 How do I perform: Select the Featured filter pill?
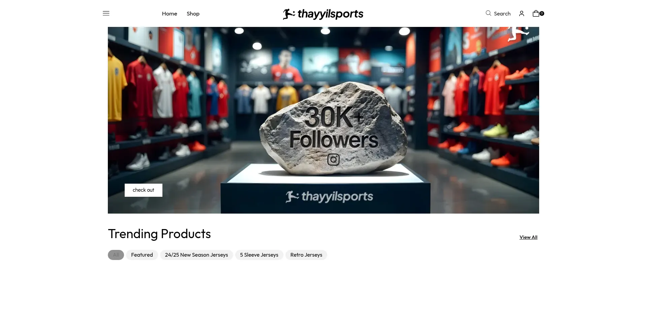point(142,255)
